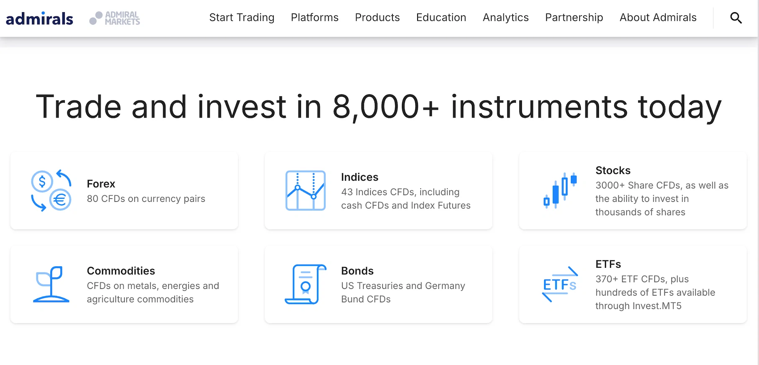The image size is (759, 365).
Task: Open the Partnership menu item
Action: (x=574, y=18)
